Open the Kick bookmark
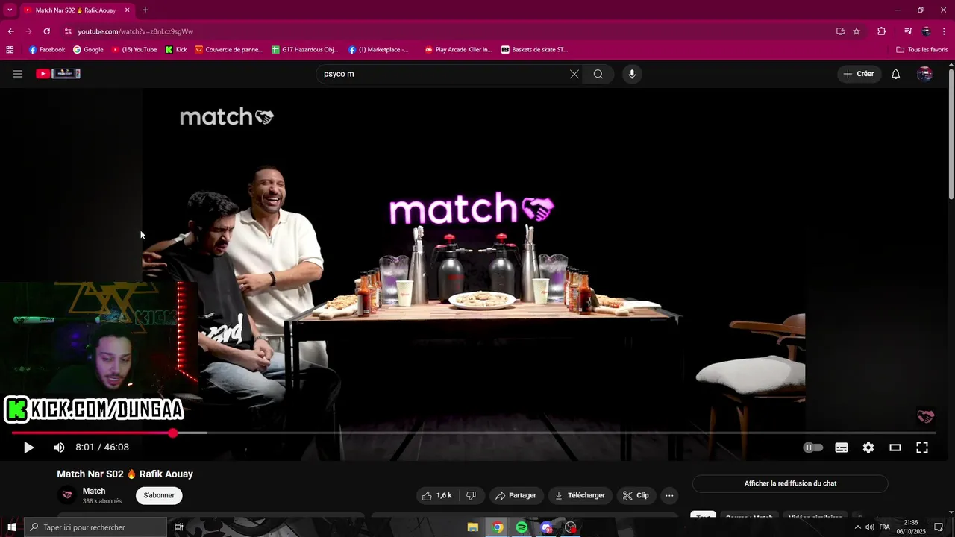955x537 pixels. coord(176,50)
